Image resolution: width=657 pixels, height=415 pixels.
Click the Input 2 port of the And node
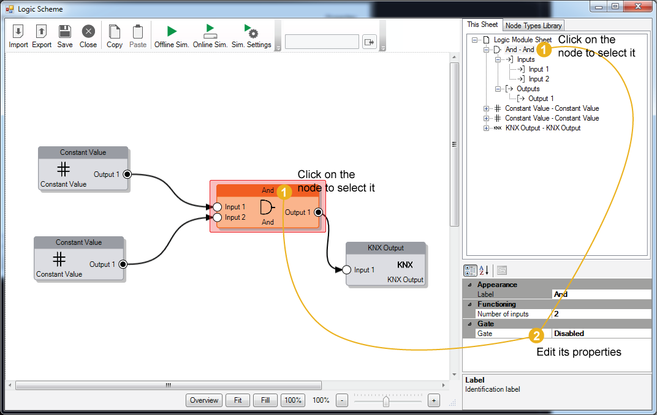217,217
